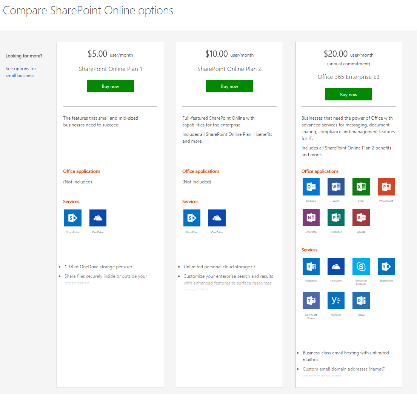Image resolution: width=417 pixels, height=394 pixels.
Task: Click the Exchange service icon in E3
Action: pyautogui.click(x=311, y=266)
